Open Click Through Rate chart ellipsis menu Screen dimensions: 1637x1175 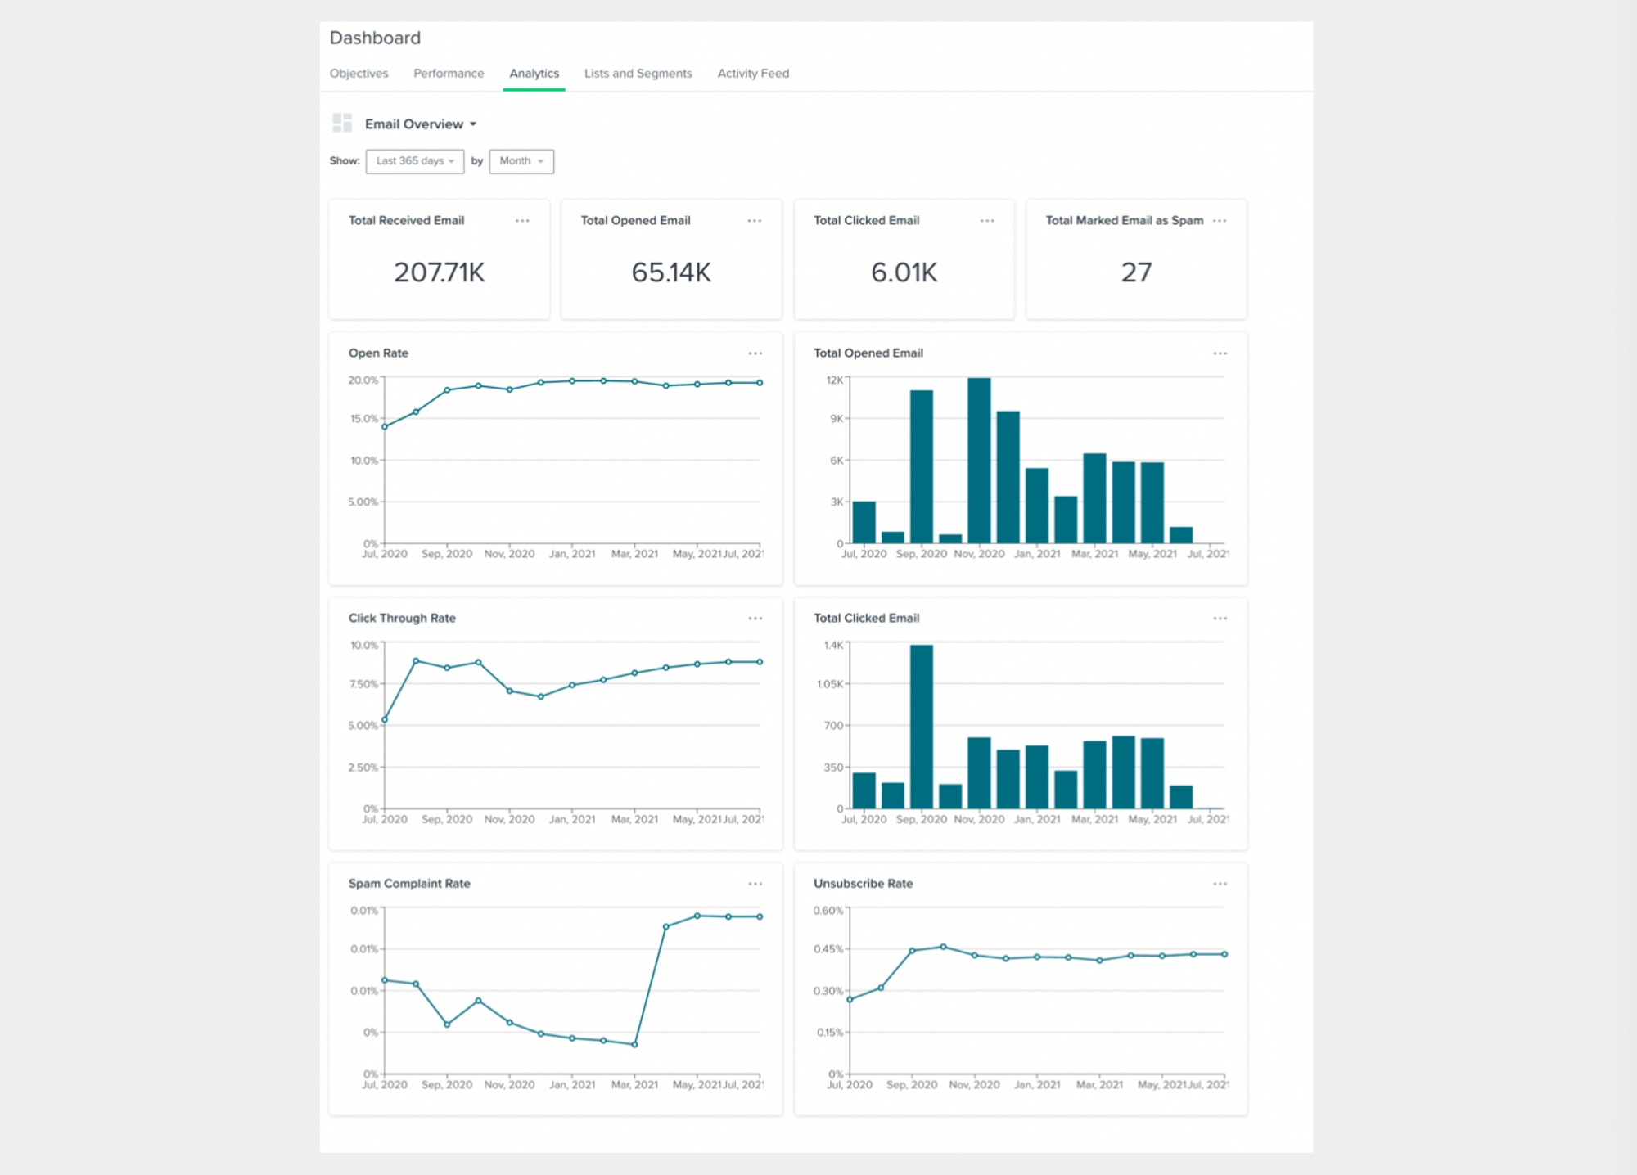click(755, 619)
